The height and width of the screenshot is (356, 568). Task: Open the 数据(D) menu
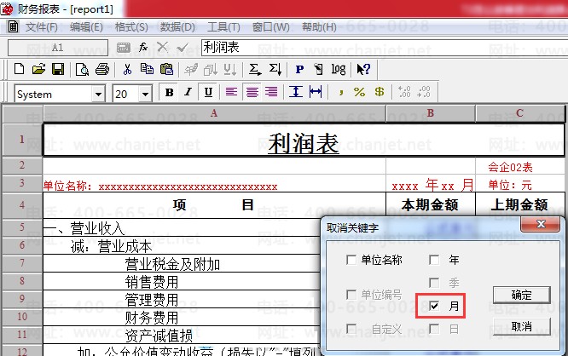pos(177,26)
